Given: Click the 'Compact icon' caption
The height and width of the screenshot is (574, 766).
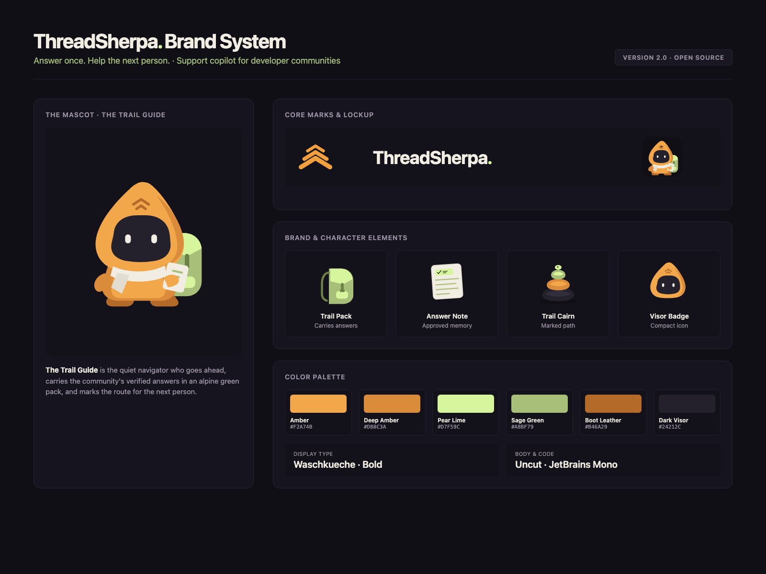Looking at the screenshot, I should (x=669, y=326).
